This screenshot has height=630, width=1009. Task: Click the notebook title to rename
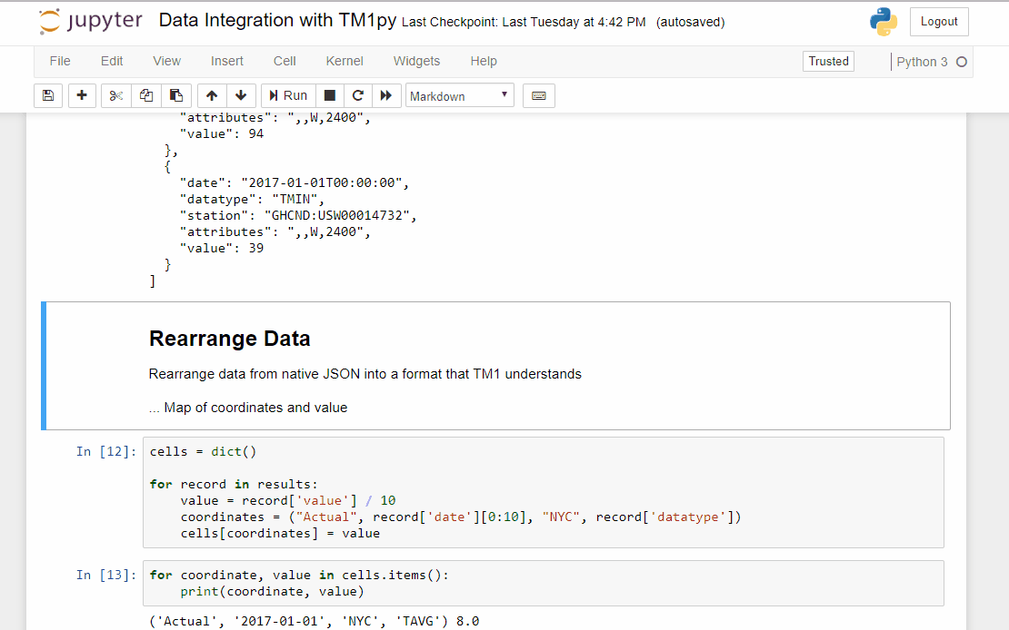tap(277, 21)
